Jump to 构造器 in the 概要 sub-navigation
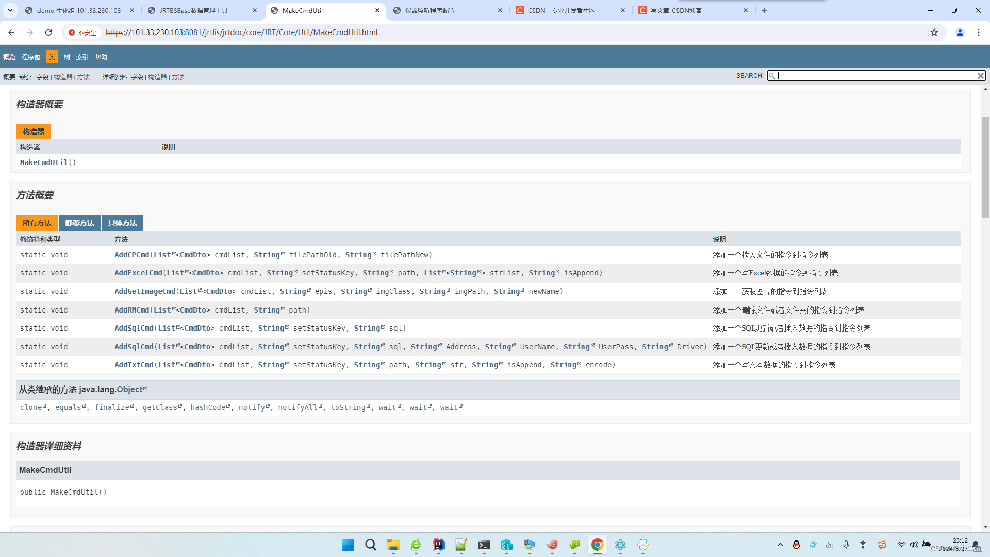The width and height of the screenshot is (990, 557). click(x=63, y=77)
